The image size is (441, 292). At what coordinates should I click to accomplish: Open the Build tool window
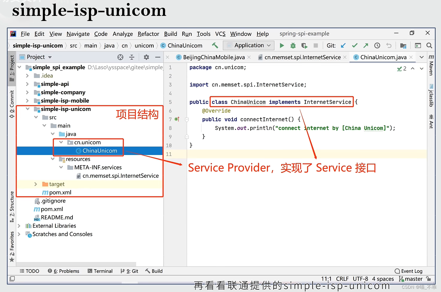(154, 271)
